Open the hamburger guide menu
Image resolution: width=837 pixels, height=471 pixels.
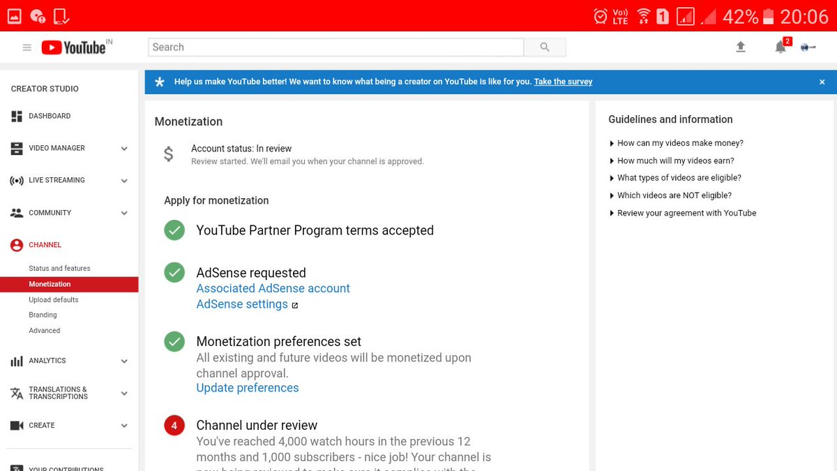pyautogui.click(x=27, y=47)
